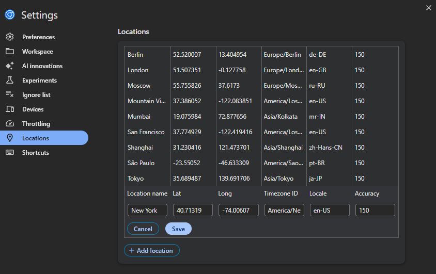Click the Locations section heading
Viewport: 436px width, 274px height.
(x=133, y=31)
